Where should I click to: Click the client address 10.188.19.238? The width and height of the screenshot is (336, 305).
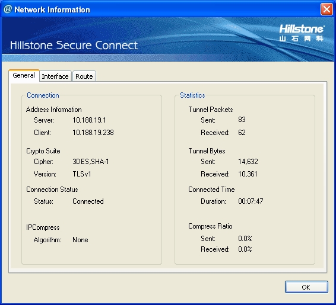tap(93, 133)
